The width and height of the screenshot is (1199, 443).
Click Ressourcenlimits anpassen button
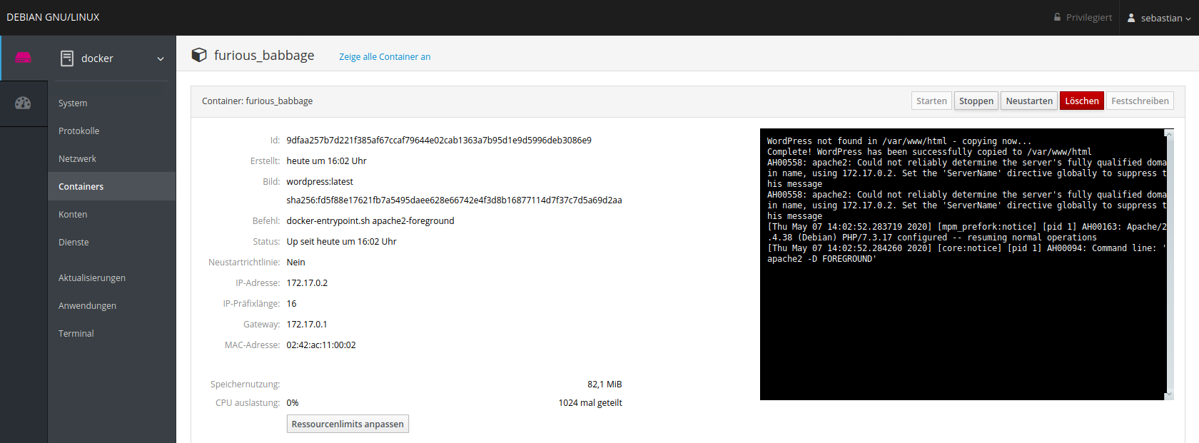348,424
